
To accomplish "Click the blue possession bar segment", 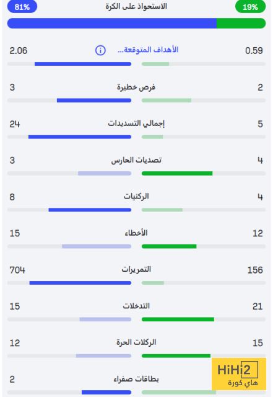I will click(x=112, y=24).
